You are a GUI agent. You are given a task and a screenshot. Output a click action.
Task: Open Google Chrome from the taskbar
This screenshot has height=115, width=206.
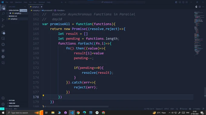pyautogui.click(x=78, y=113)
